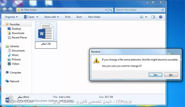The image size is (185, 107).
Task: Select Favorites in the navigation pane
Action: tap(15, 24)
